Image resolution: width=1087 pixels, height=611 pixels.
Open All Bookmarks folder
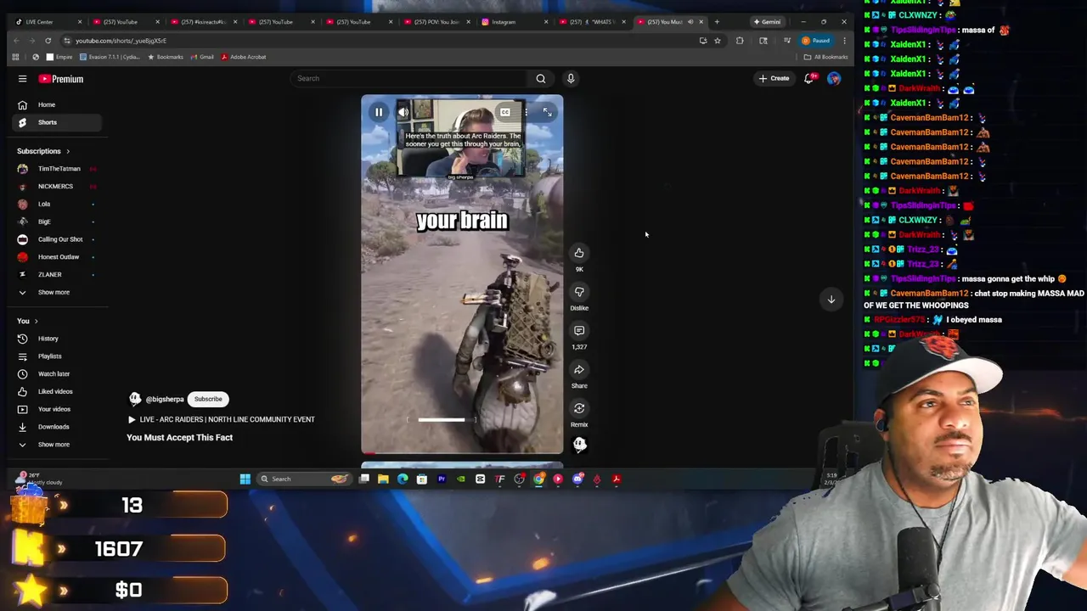[825, 57]
